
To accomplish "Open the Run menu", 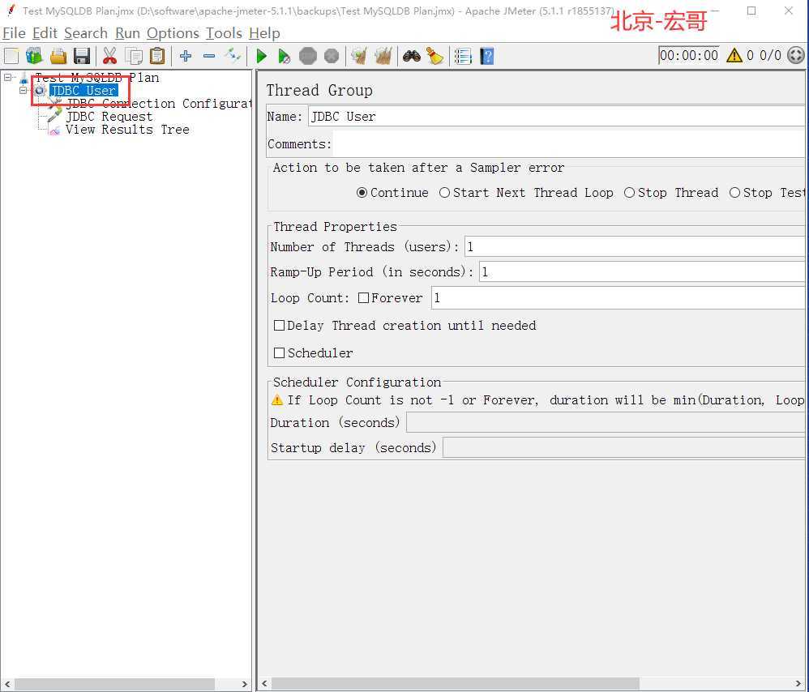I will (127, 33).
